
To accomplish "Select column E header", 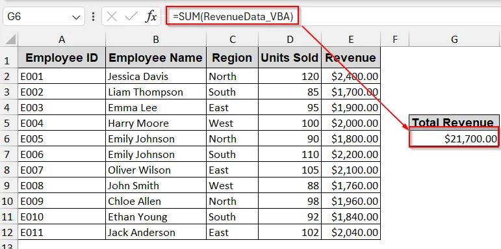I will (x=351, y=39).
